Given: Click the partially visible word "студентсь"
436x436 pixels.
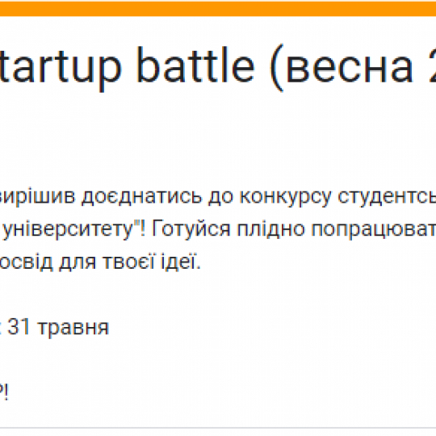Looking at the screenshot, I should [x=387, y=197].
